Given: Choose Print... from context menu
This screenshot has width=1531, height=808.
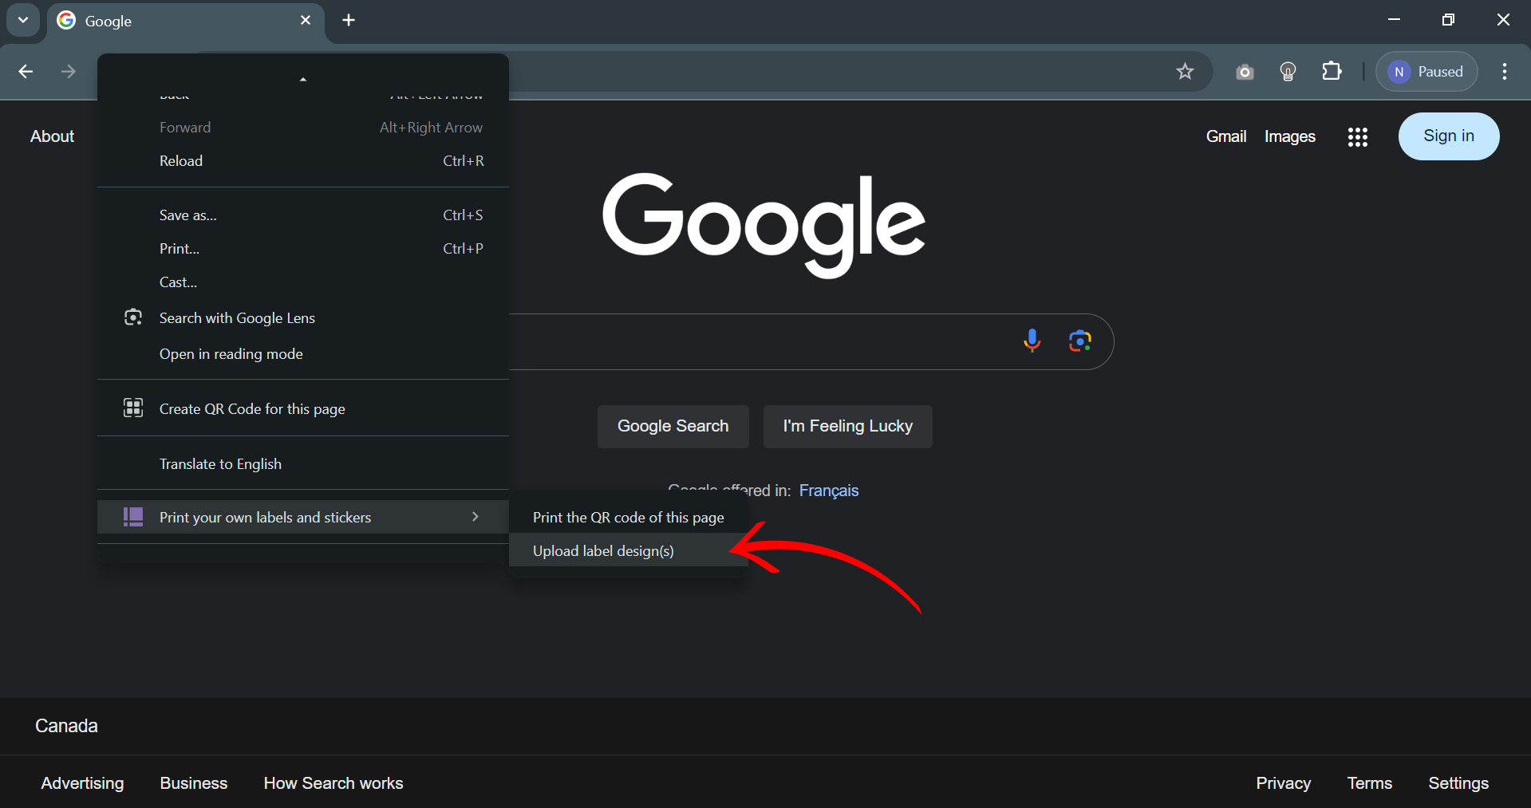Looking at the screenshot, I should (x=303, y=249).
